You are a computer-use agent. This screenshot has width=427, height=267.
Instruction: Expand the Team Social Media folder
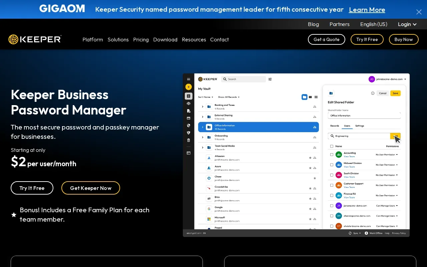202,148
